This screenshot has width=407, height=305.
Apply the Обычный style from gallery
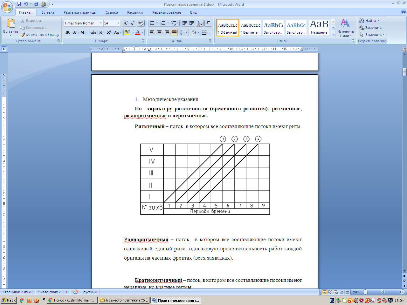click(228, 28)
